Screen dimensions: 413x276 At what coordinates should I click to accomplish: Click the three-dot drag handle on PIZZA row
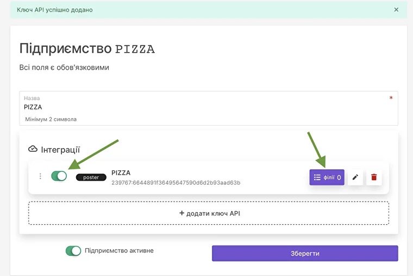point(40,176)
